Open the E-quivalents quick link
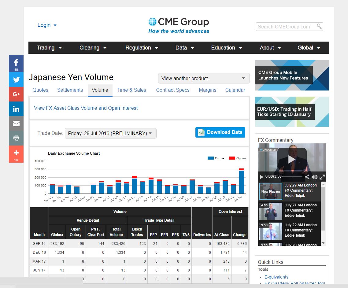The image size is (348, 288). pyautogui.click(x=276, y=277)
